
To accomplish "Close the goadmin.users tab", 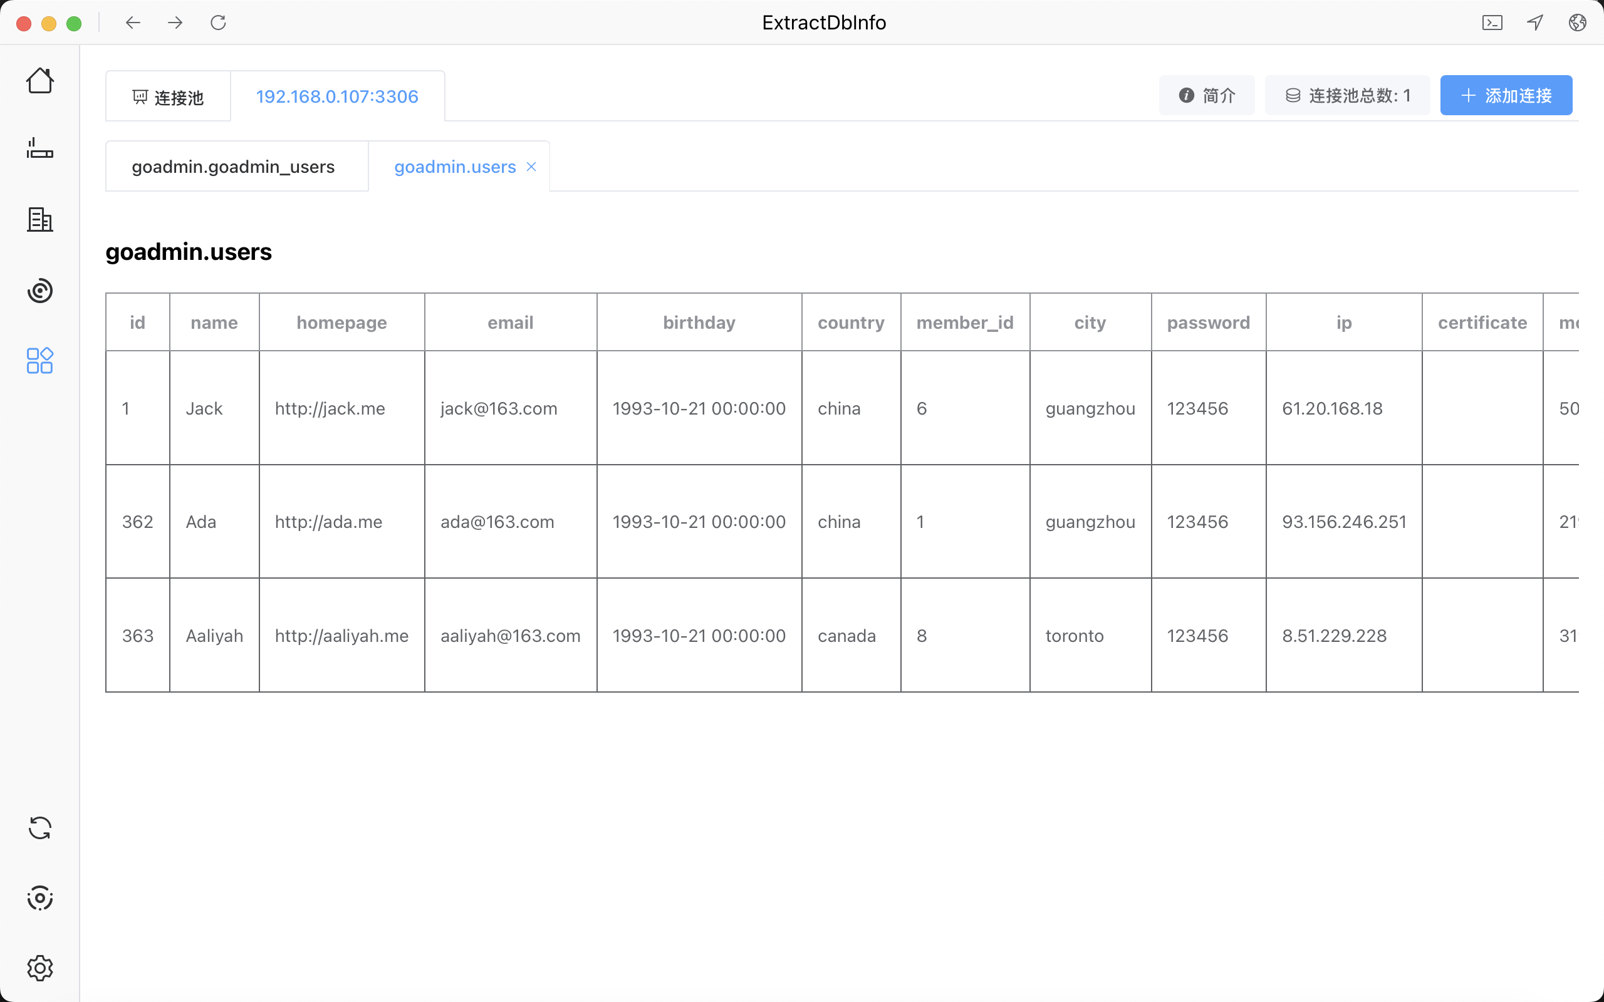I will tap(531, 167).
